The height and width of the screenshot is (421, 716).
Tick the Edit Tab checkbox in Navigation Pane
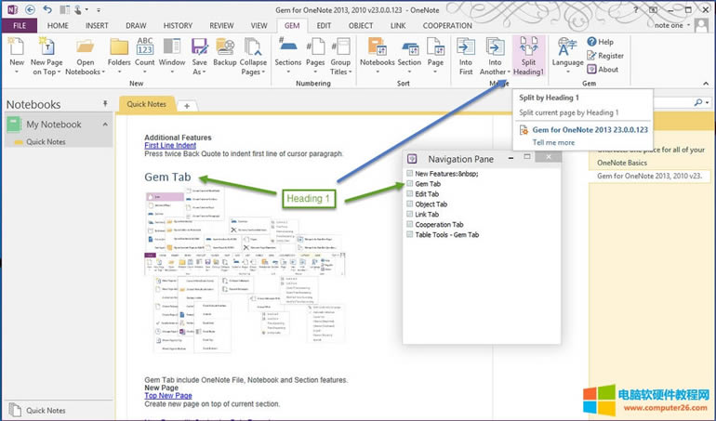click(x=410, y=194)
